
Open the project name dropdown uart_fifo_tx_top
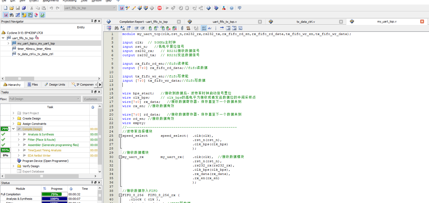[90, 8]
